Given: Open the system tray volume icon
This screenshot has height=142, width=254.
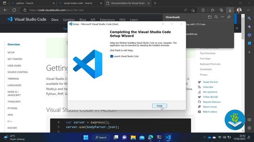Looking at the screenshot, I should tap(224, 137).
